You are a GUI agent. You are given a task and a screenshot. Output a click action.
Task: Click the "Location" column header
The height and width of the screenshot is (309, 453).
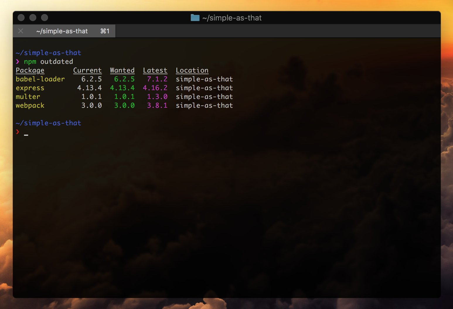tap(192, 71)
